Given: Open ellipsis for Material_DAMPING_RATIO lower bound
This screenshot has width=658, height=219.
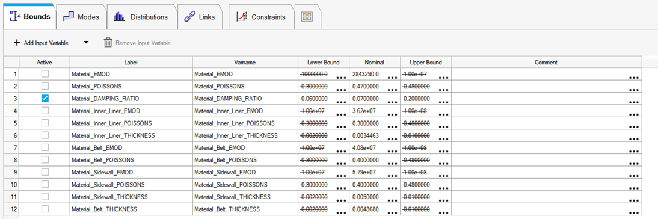Looking at the screenshot, I should coord(341,102).
